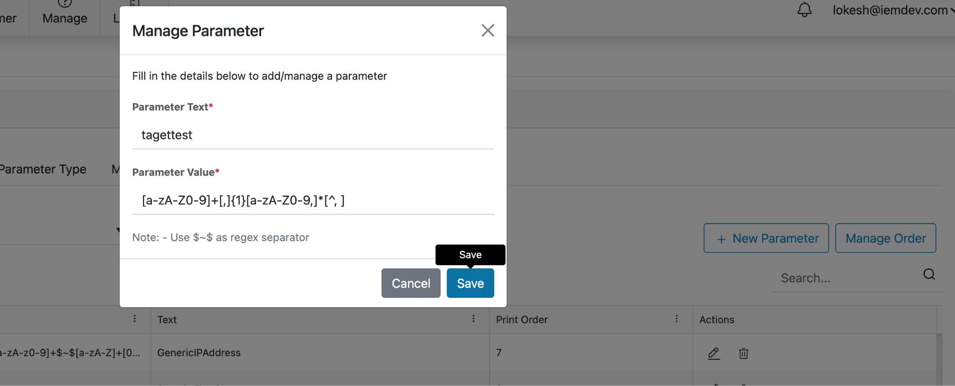Click the Search box
The height and width of the screenshot is (386, 955).
(846, 278)
